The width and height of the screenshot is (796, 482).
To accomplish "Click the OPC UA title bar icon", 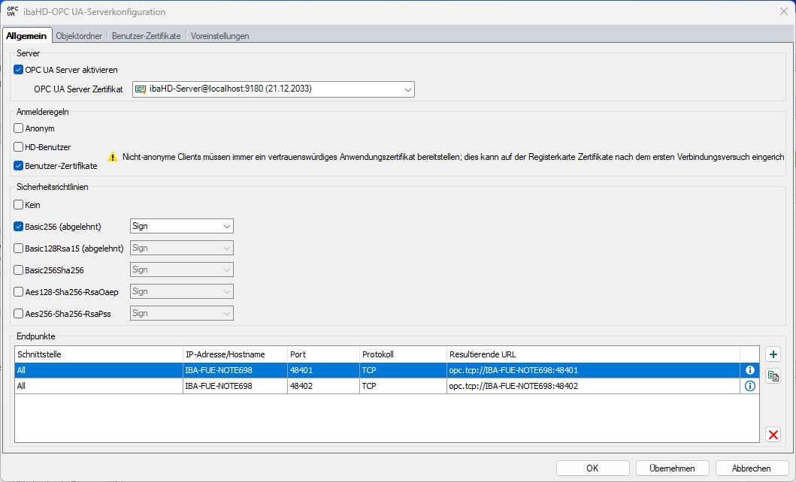I will [x=12, y=12].
